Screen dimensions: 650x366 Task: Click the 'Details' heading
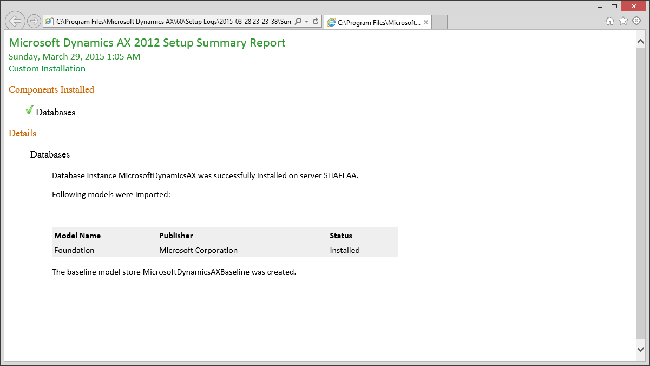23,133
